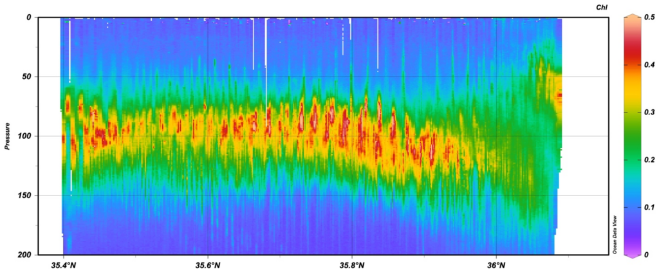The image size is (659, 274).
Task: Pick the red band on the colorbar
Action: 631,64
